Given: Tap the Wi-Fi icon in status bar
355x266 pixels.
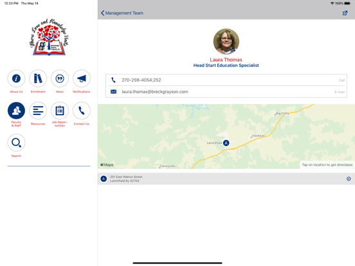Looking at the screenshot, I should (x=332, y=3).
